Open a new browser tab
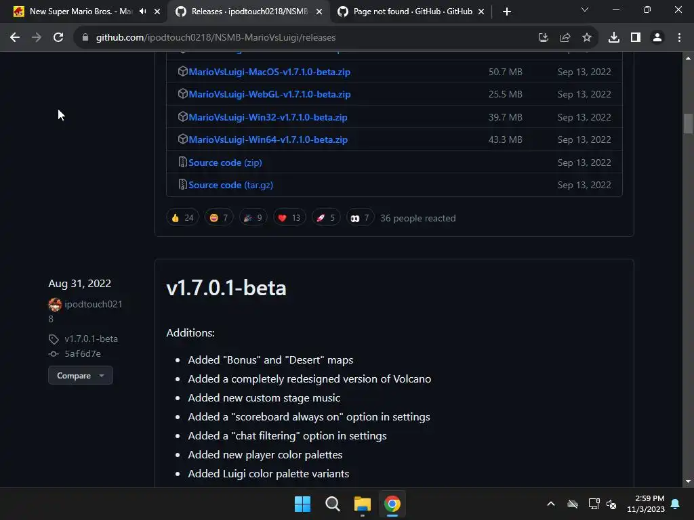 pos(507,12)
